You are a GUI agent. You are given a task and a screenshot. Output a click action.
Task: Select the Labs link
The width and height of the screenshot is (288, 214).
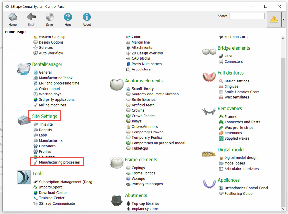coord(43,135)
